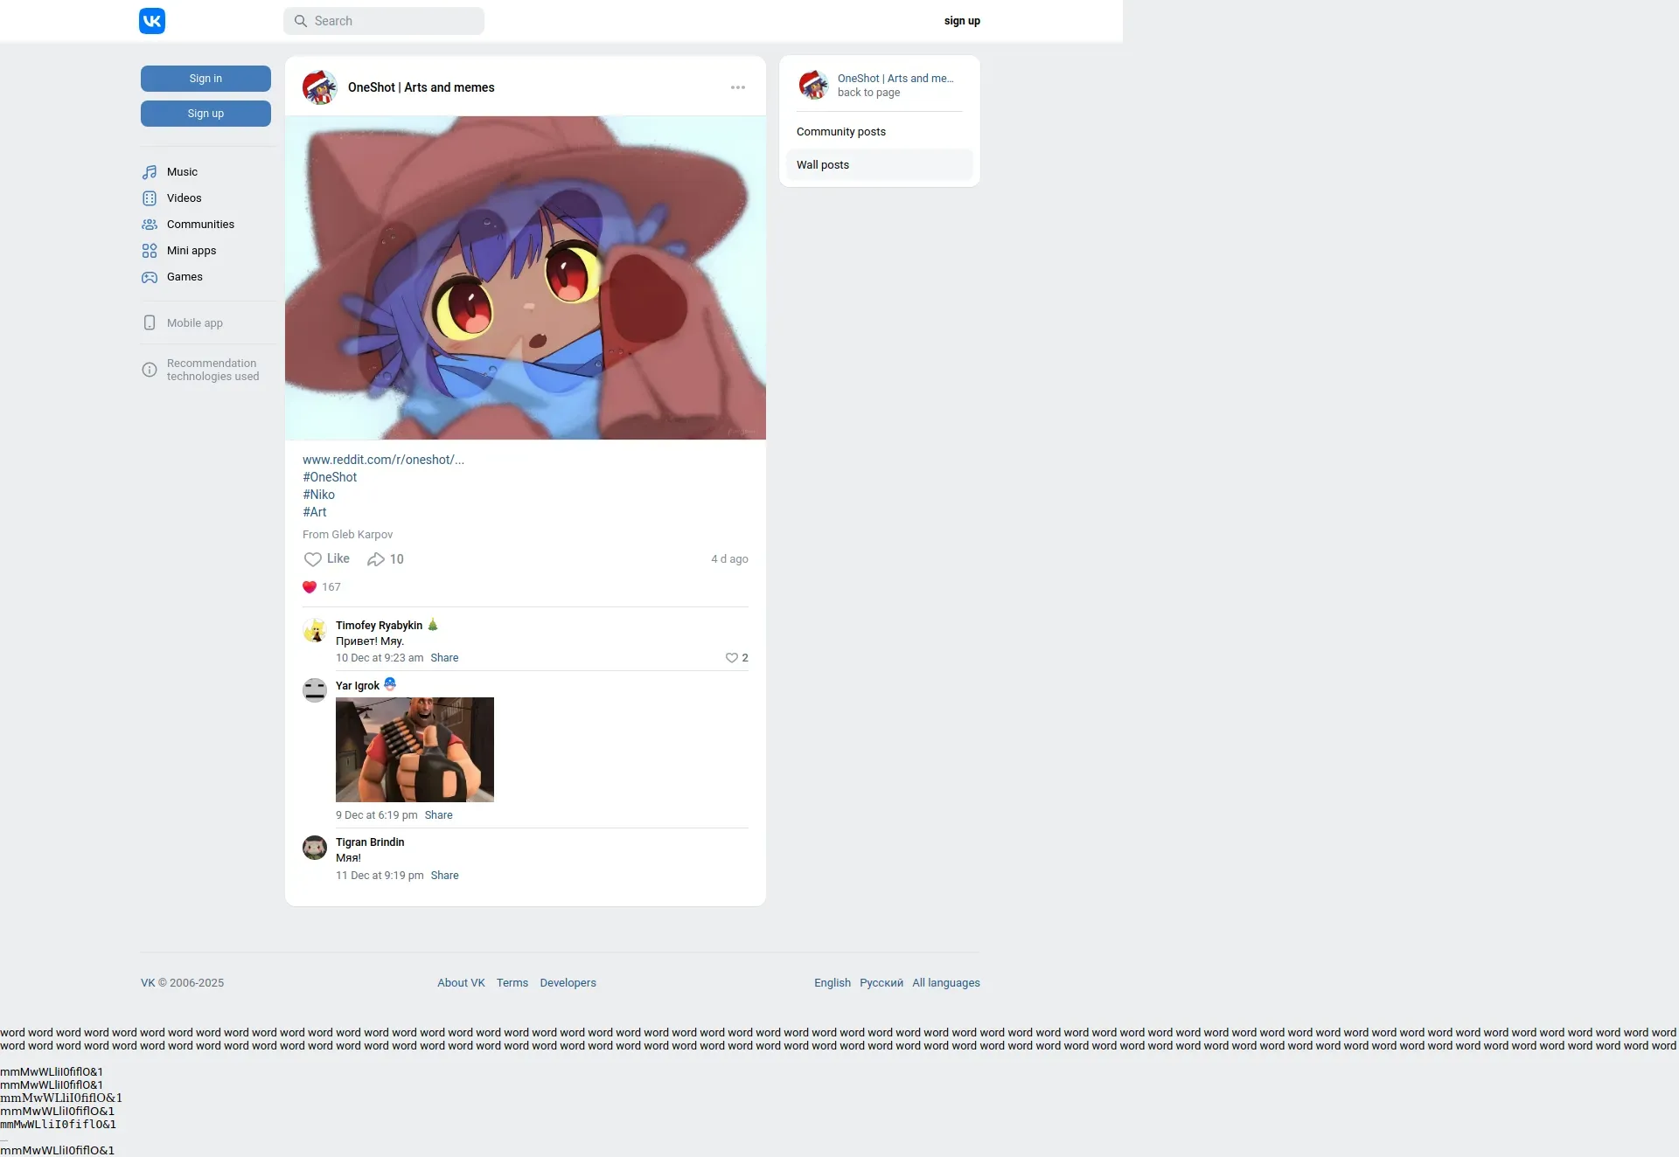
Task: Like Timofey Ryabykin's comment
Action: 732,658
